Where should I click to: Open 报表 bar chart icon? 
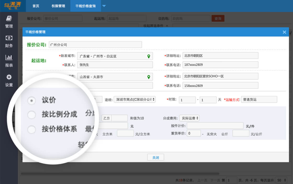click(x=9, y=58)
